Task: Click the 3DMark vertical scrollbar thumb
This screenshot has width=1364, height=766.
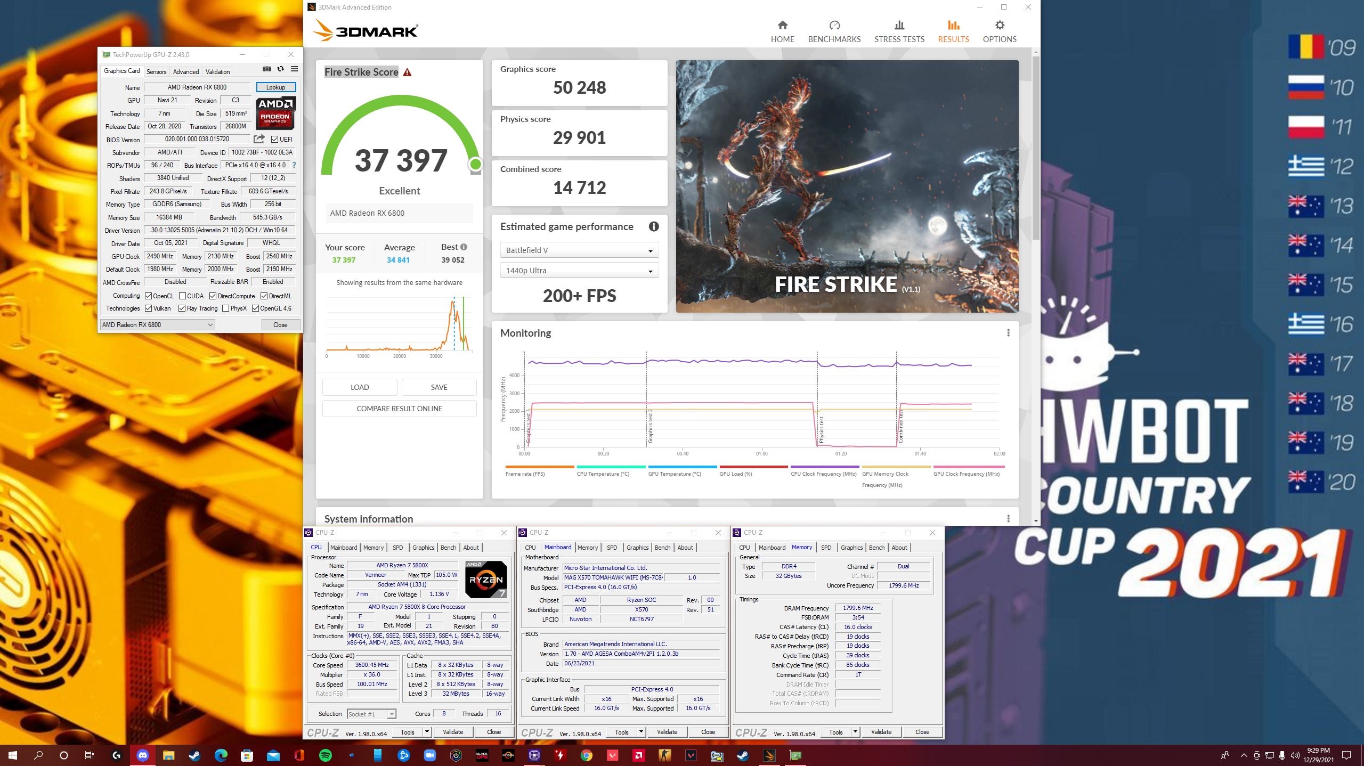Action: click(x=1035, y=148)
